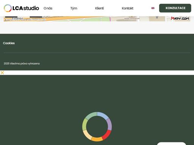Viewport: 194px width, 145px height.
Task: Open the O nás menu item
Action: click(48, 8)
